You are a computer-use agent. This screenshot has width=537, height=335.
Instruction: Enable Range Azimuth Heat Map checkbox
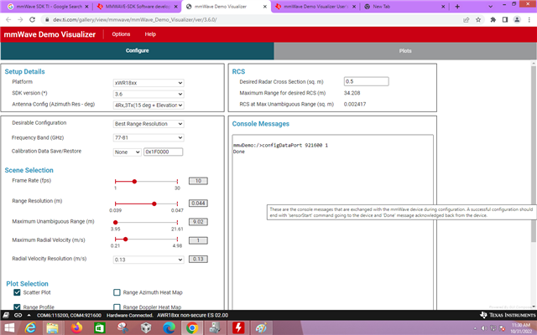coord(117,292)
